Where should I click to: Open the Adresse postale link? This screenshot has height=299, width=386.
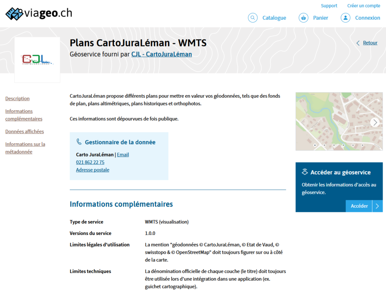(93, 170)
